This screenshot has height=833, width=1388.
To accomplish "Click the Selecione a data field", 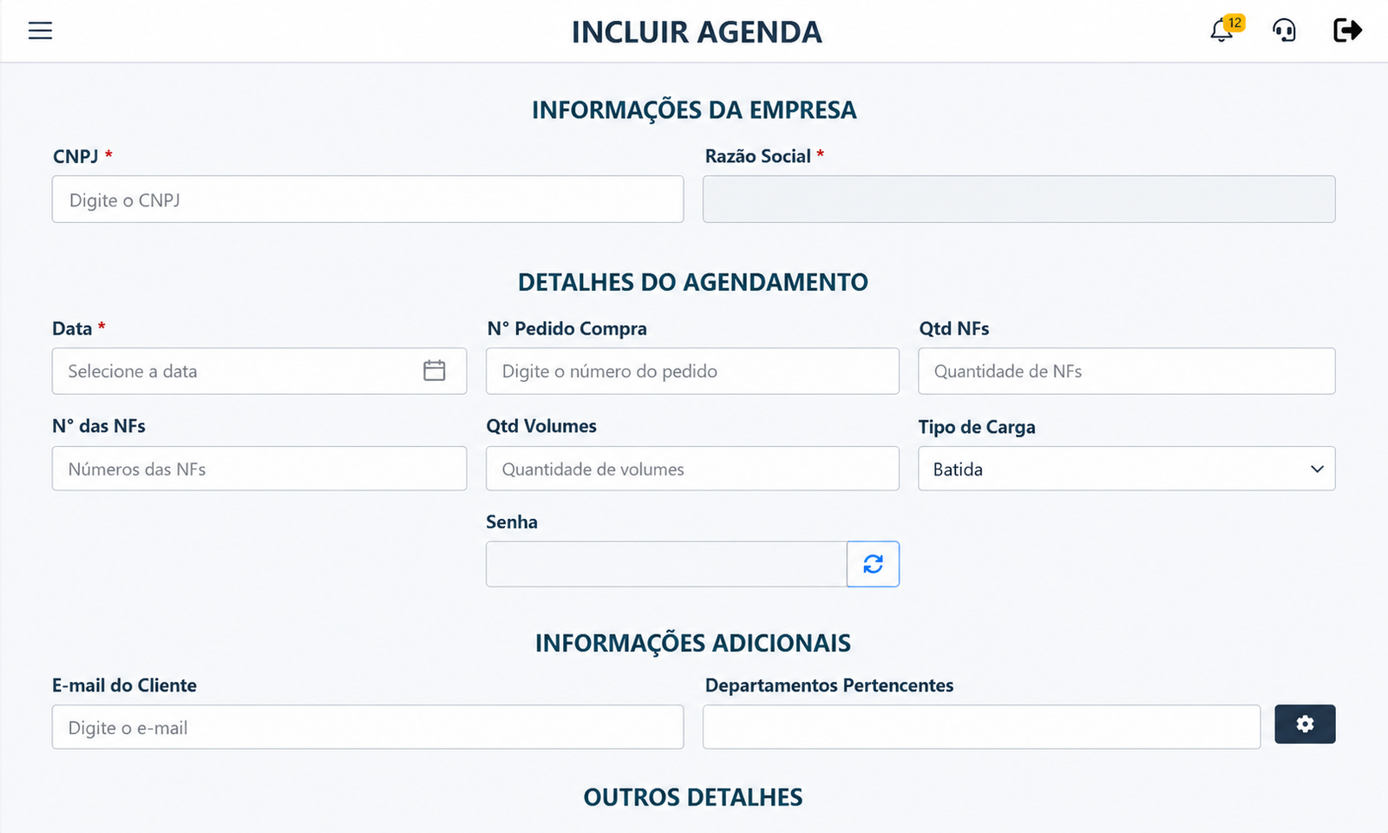I will coord(259,371).
